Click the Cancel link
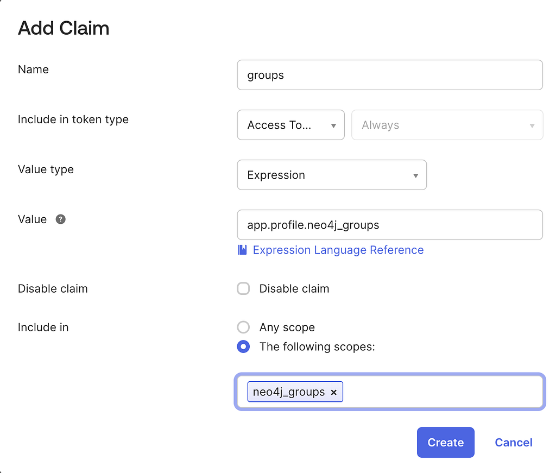 (514, 443)
